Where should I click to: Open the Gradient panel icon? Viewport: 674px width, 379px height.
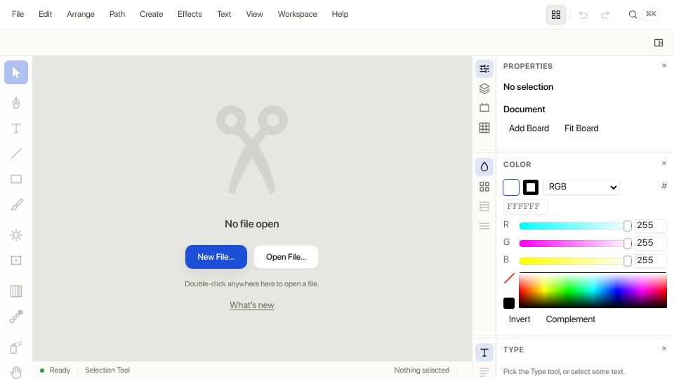tap(484, 206)
